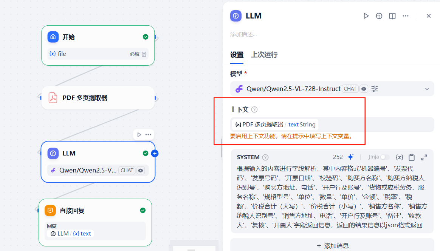This screenshot has width=440, height=251.
Task: Click the PDF 多页提取器 text variable chip
Action: click(x=275, y=125)
